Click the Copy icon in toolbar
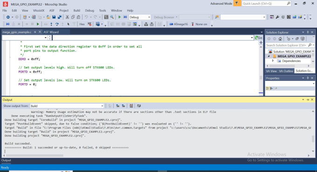This screenshot has height=172, width=317. (x=73, y=17)
